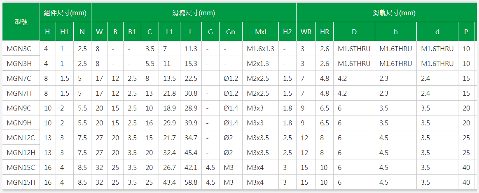Select the M1.6x1.3 cell for MGN3C
This screenshot has height=193, width=479.
pyautogui.click(x=260, y=49)
